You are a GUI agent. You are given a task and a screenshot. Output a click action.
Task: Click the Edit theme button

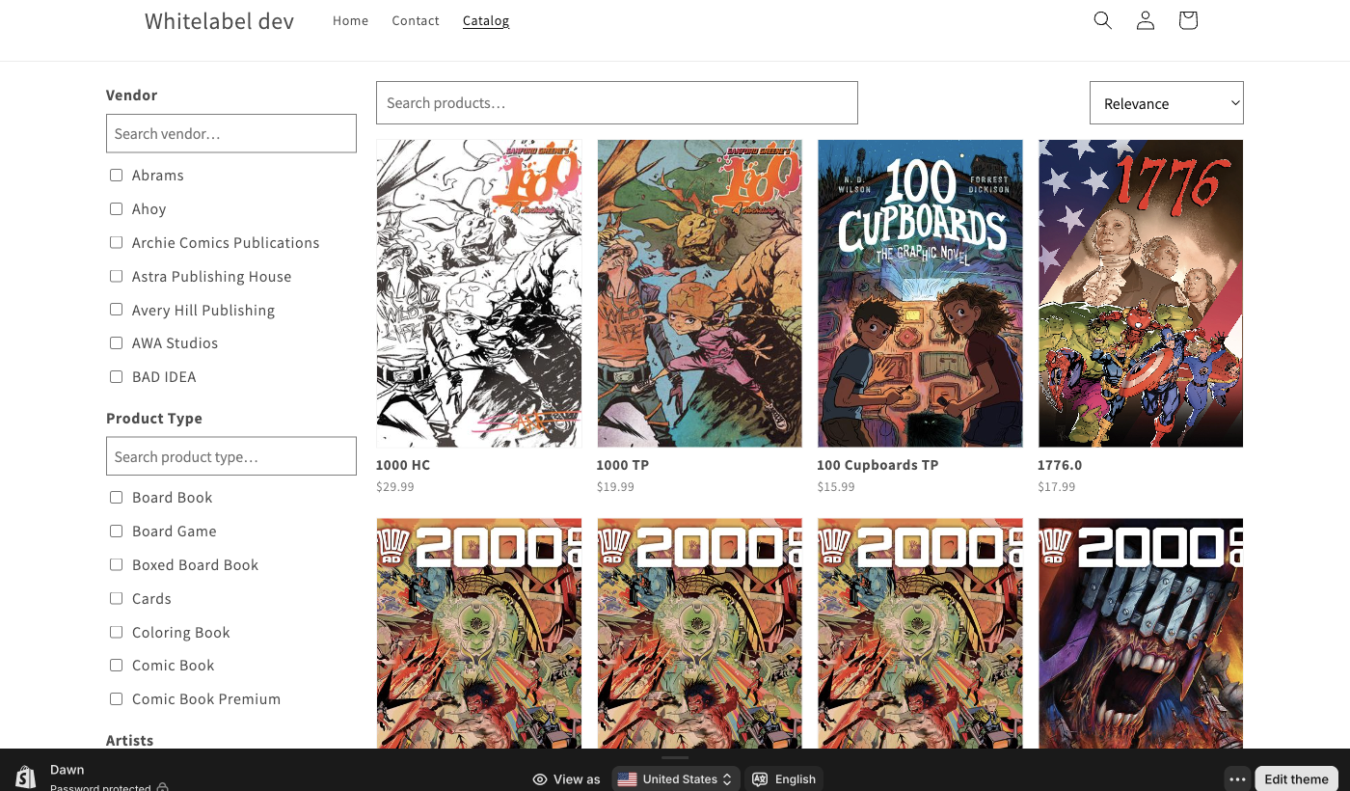point(1296,779)
